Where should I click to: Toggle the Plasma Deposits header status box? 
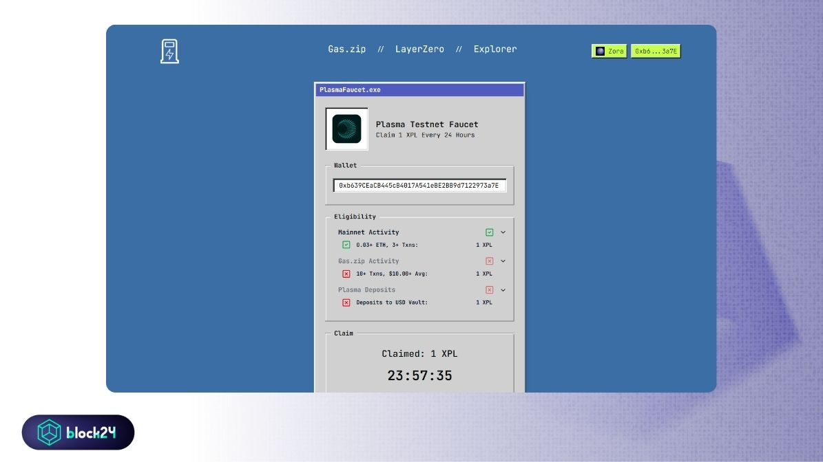[x=490, y=290]
